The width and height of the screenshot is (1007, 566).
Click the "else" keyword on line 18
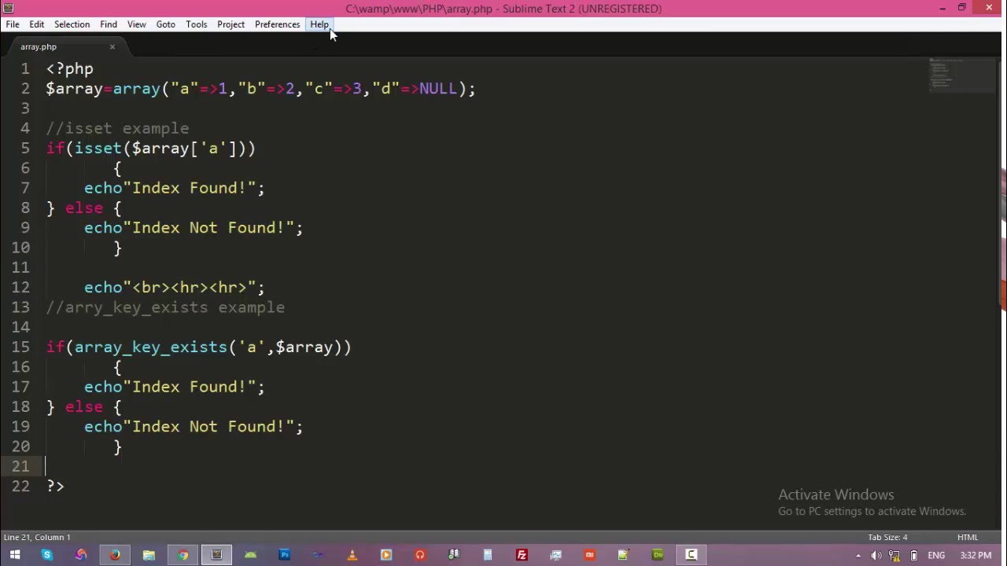[84, 406]
